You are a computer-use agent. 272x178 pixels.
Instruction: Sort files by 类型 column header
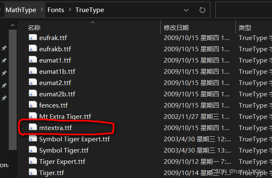pyautogui.click(x=245, y=28)
